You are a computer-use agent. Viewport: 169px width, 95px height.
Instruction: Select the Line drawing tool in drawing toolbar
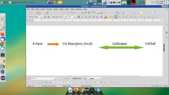pos(34,83)
